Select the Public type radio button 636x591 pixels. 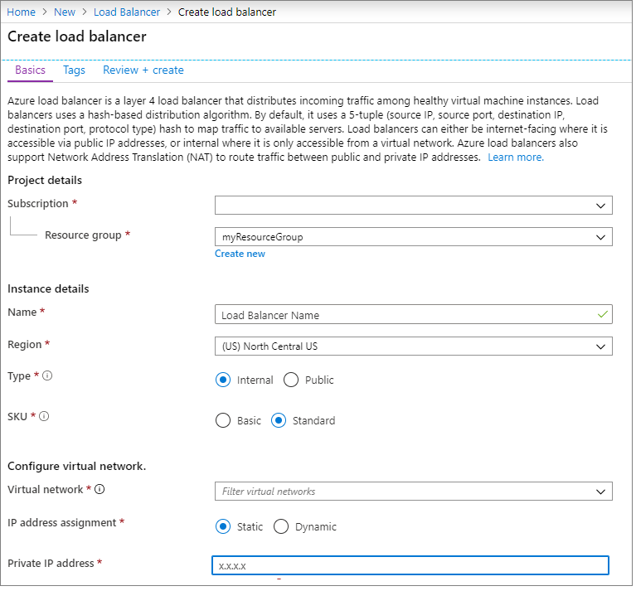[x=291, y=380]
